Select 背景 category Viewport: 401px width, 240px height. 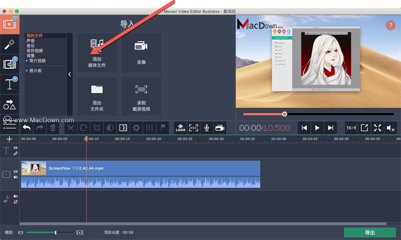click(x=31, y=56)
